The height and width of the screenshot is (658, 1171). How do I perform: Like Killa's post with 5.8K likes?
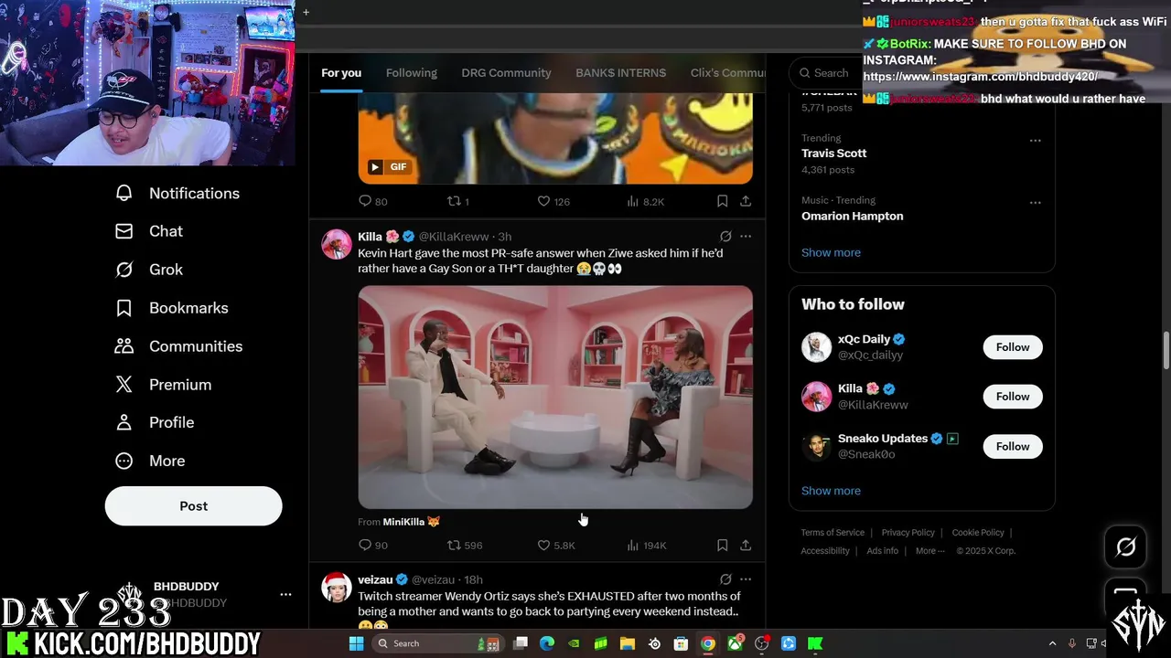555,546
